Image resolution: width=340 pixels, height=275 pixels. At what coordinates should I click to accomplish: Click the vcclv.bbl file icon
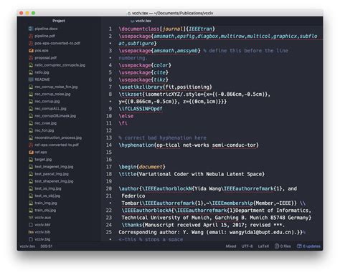click(31, 225)
